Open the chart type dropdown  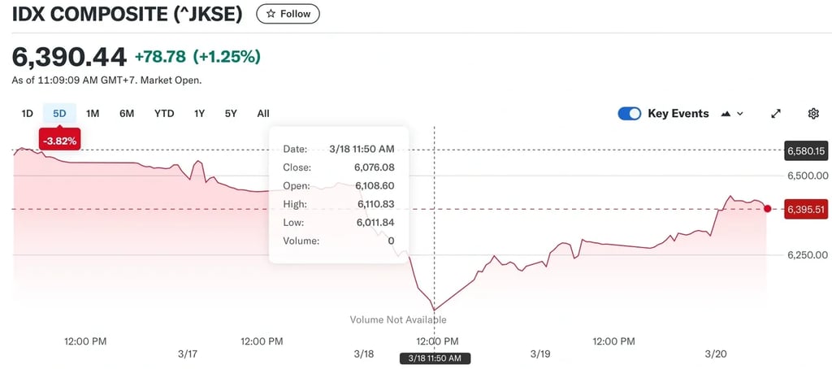(x=732, y=114)
